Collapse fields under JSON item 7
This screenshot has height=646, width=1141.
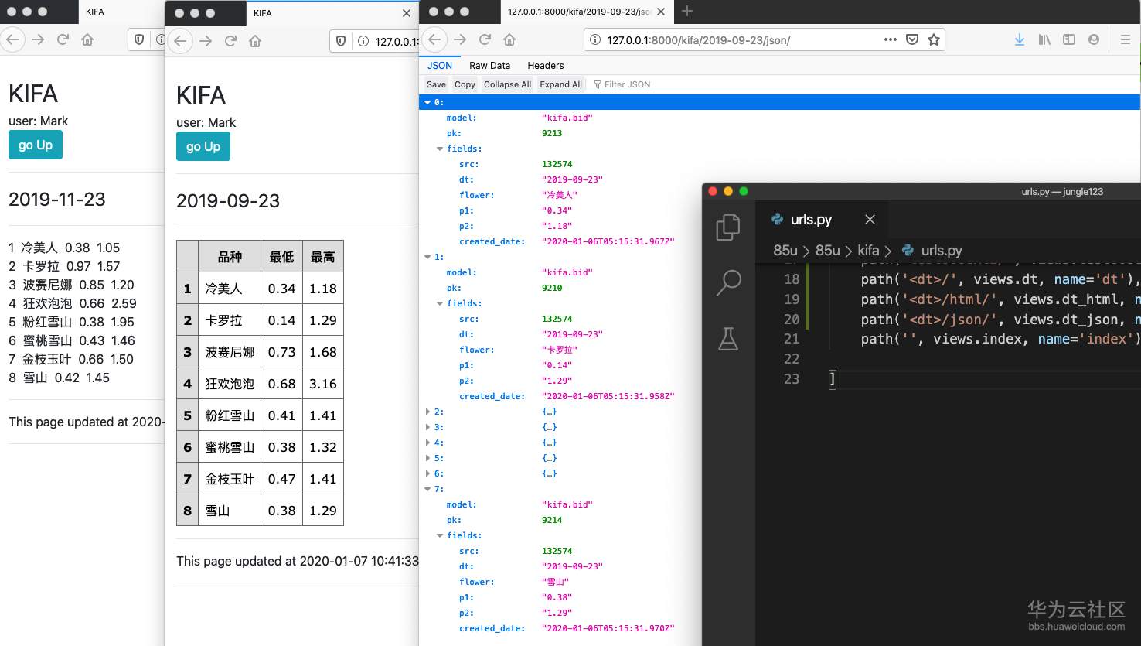tap(440, 535)
